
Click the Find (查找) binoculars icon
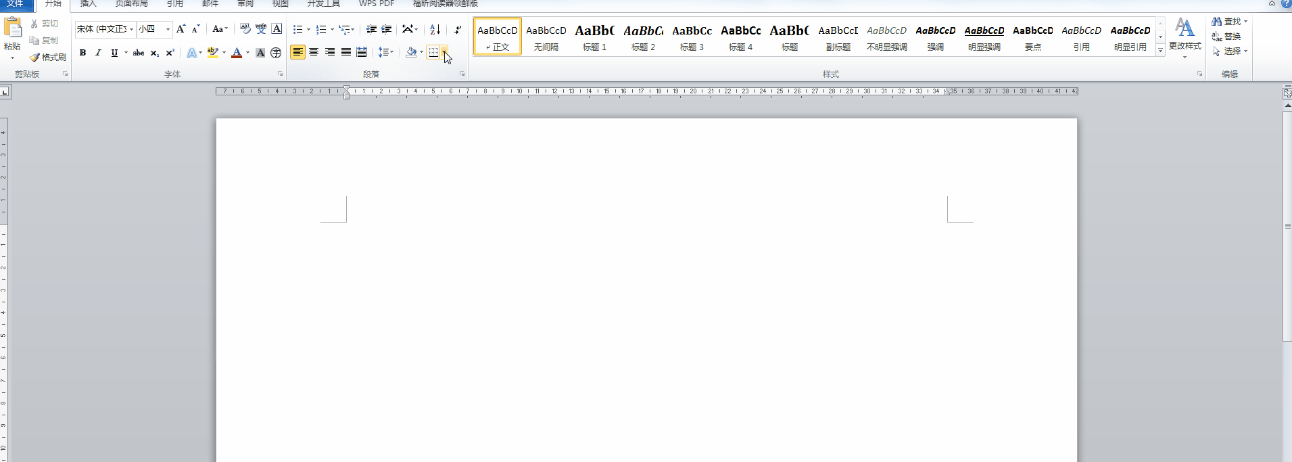[1217, 22]
